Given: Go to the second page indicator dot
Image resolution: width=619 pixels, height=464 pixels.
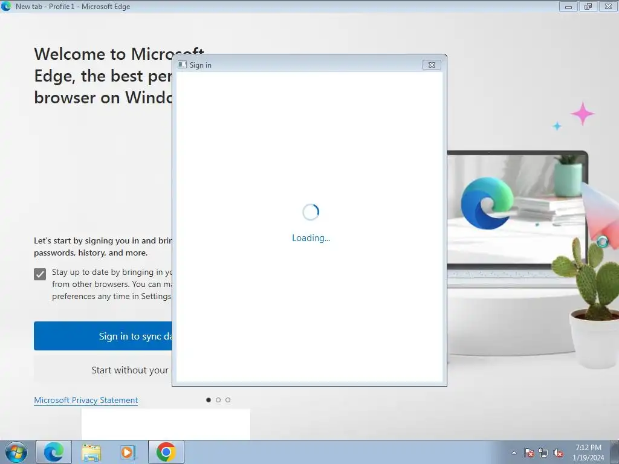Looking at the screenshot, I should coord(218,400).
